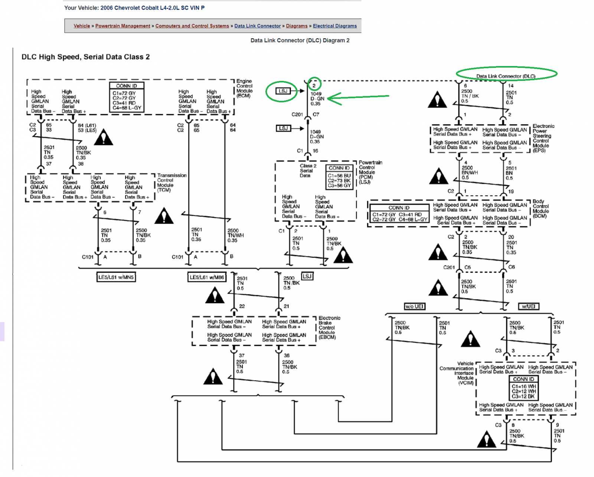This screenshot has height=477, width=594.
Task: Click warning triangle next to DLC pin 6
Action: (x=437, y=100)
